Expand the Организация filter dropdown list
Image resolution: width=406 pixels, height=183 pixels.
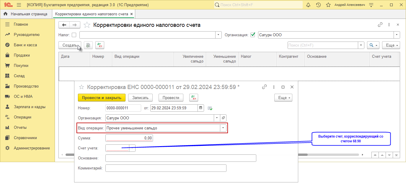coord(397,35)
